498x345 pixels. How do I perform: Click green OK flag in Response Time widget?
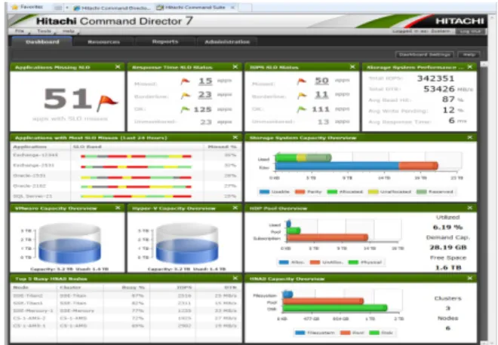pyautogui.click(x=185, y=109)
